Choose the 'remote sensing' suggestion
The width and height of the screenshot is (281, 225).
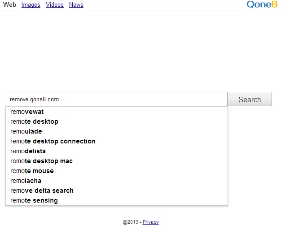pos(34,200)
